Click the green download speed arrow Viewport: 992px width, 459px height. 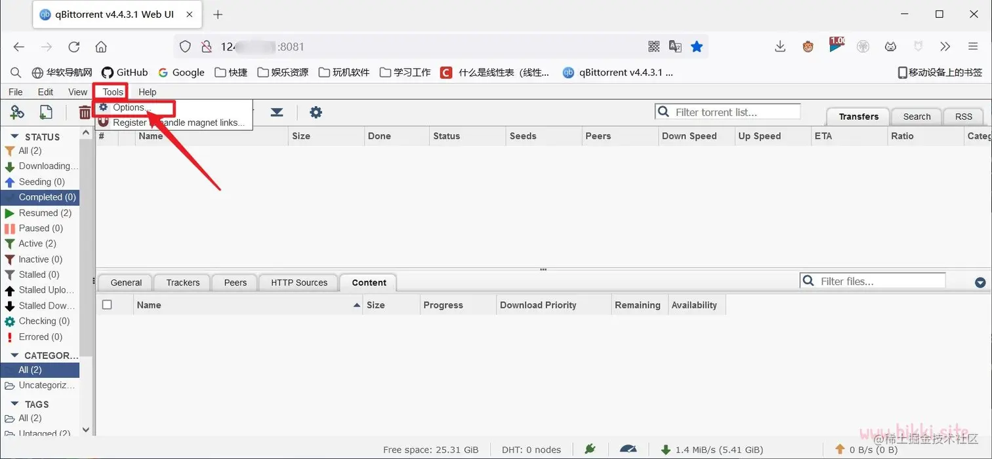click(x=666, y=450)
